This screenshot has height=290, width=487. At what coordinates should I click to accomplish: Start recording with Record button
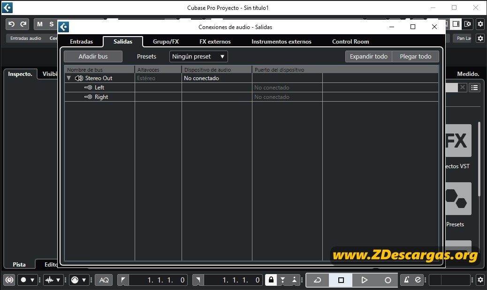(x=388, y=280)
